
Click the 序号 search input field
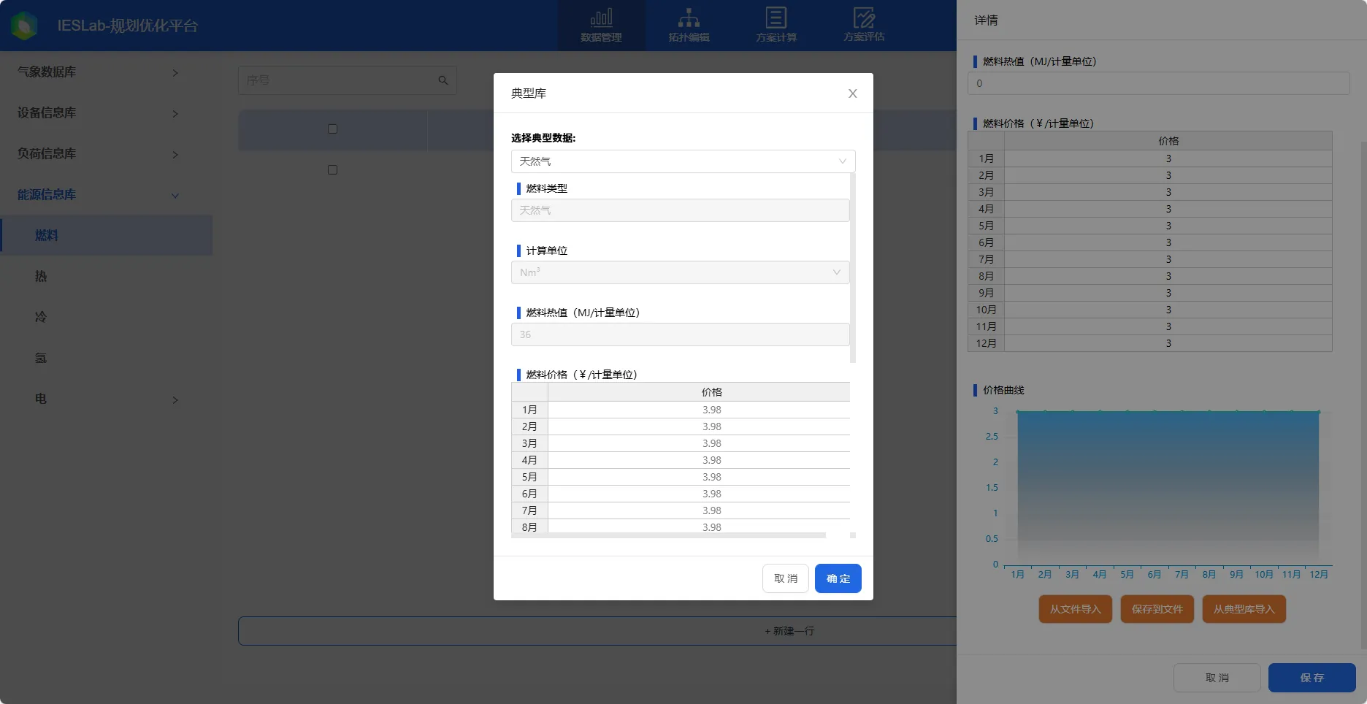[340, 80]
